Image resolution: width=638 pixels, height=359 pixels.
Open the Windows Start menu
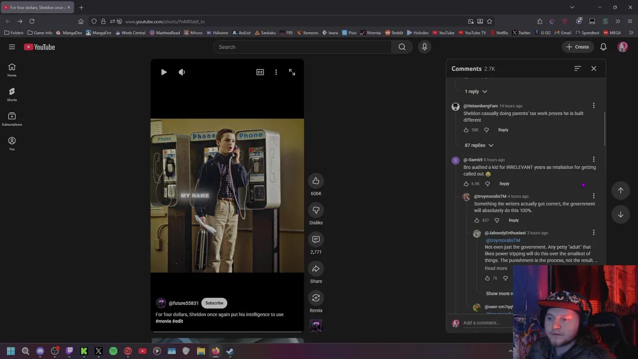(11, 351)
